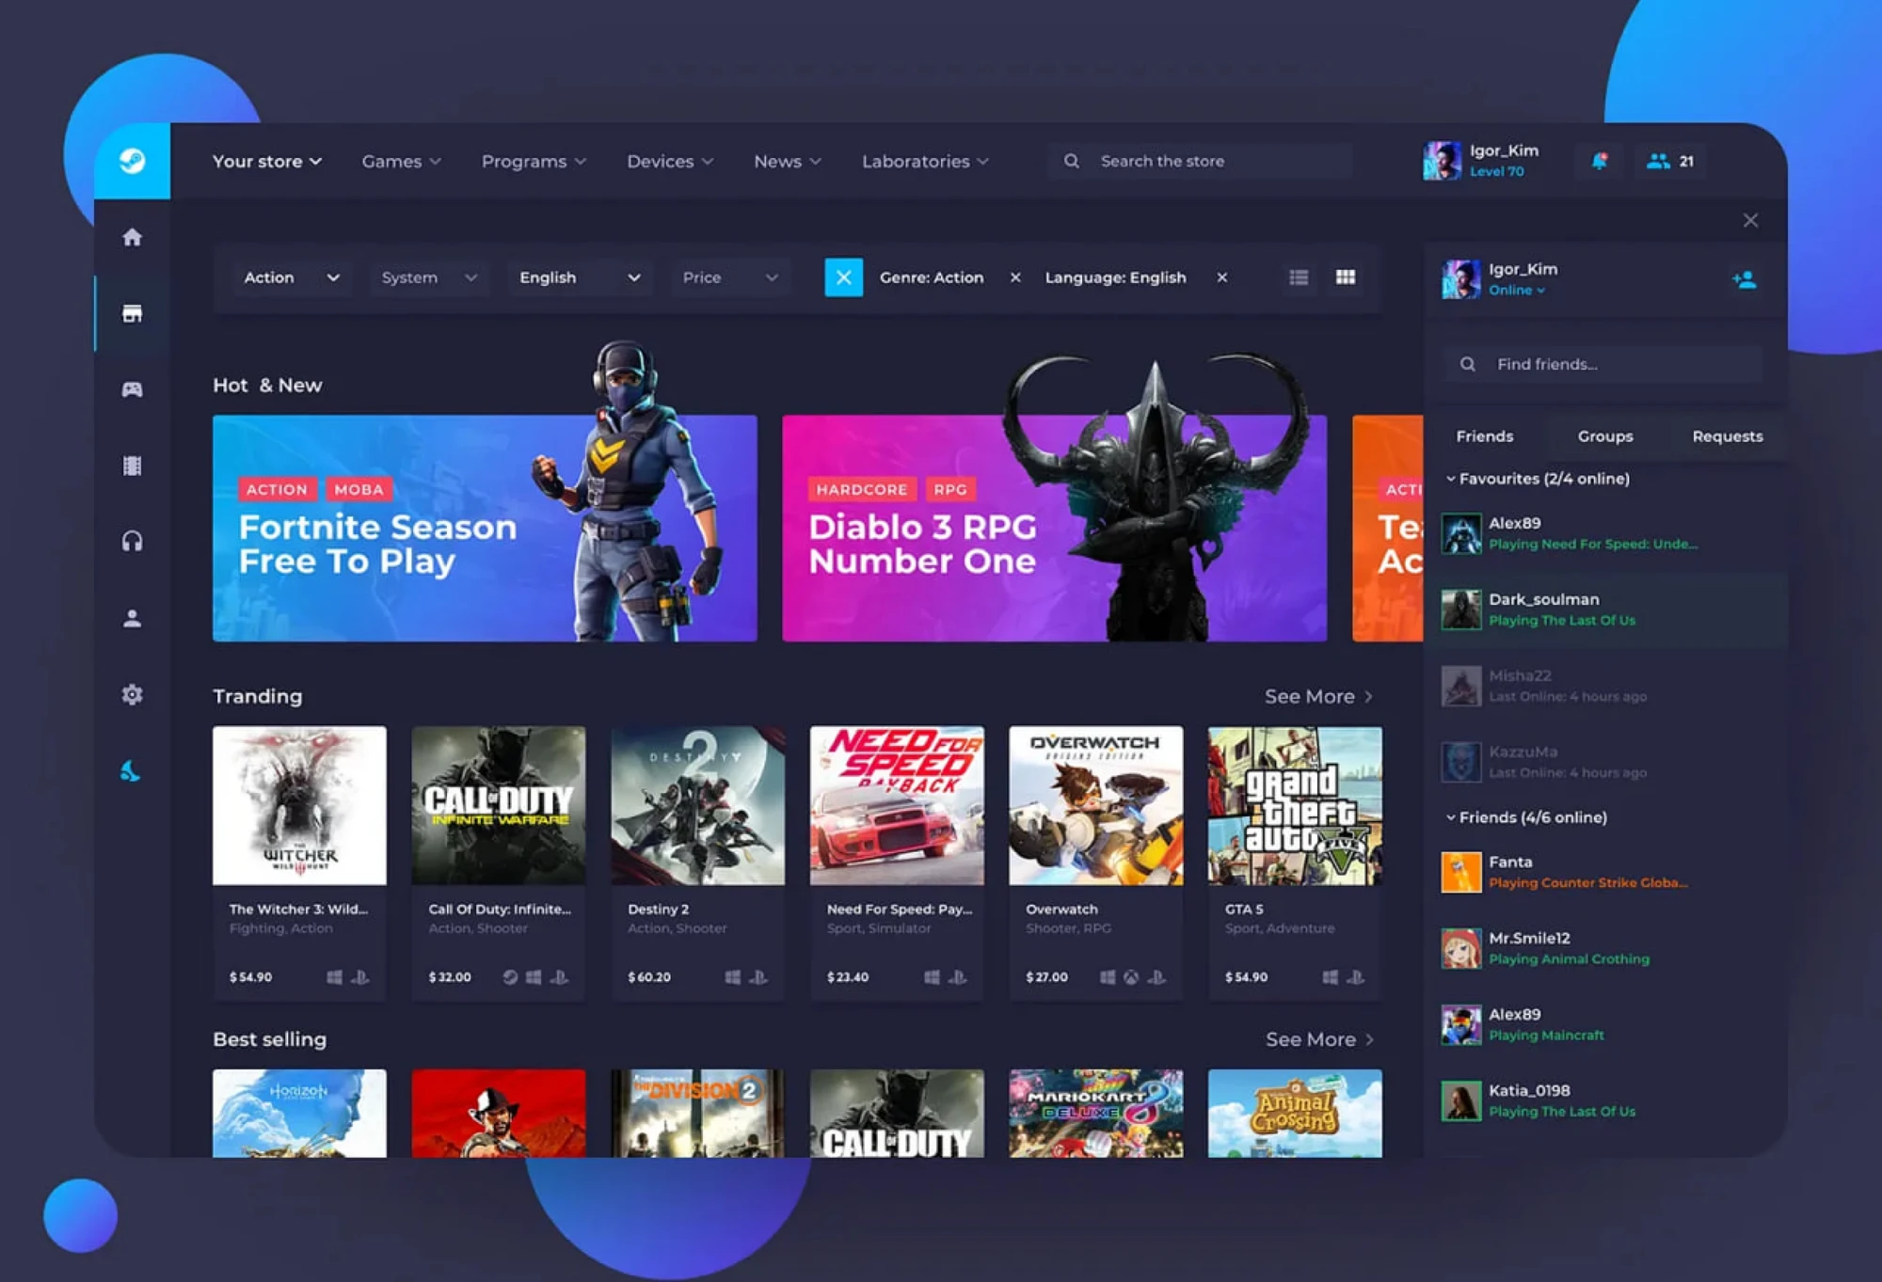The height and width of the screenshot is (1282, 1882).
Task: Select friend Fanta playing Counter Strike
Action: 1604,872
